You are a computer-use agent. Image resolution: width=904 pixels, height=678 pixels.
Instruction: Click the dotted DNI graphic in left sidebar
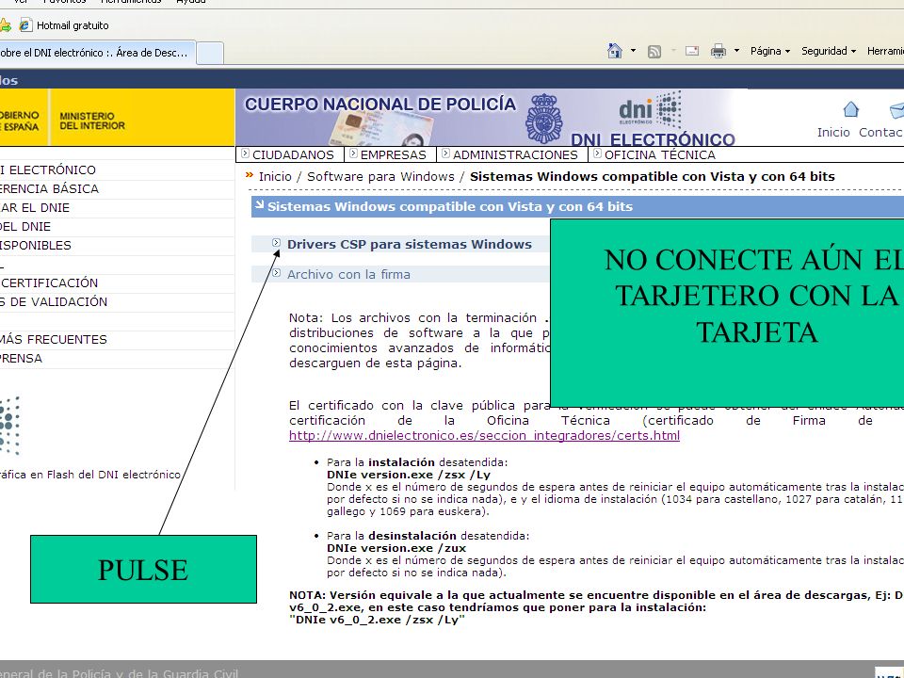pyautogui.click(x=9, y=426)
